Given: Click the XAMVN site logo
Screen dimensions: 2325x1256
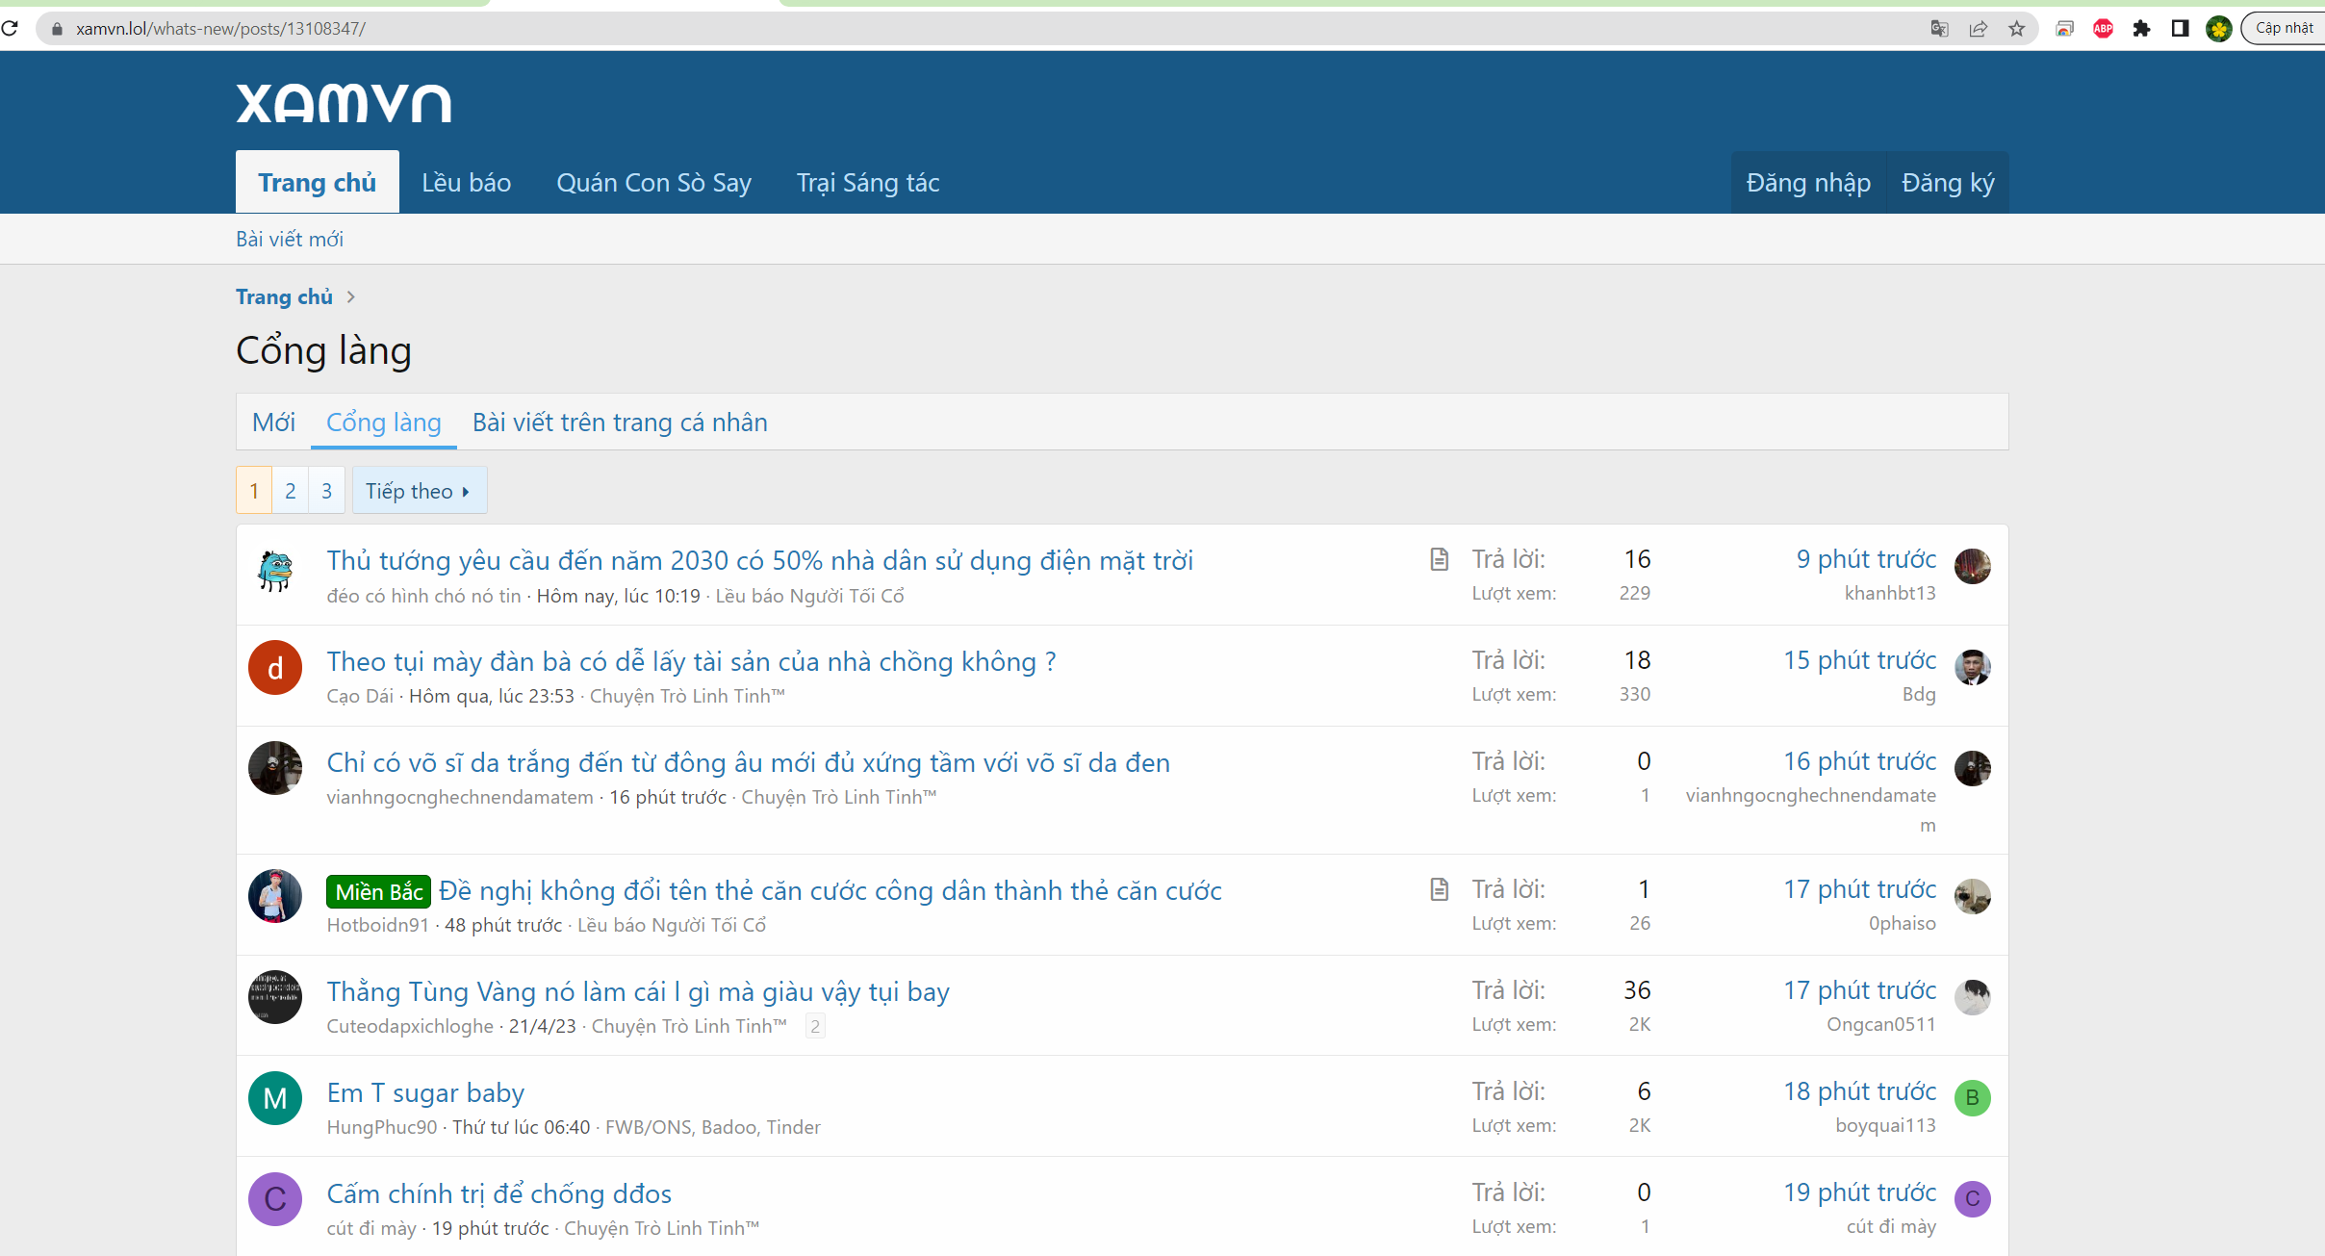Looking at the screenshot, I should click(x=344, y=103).
